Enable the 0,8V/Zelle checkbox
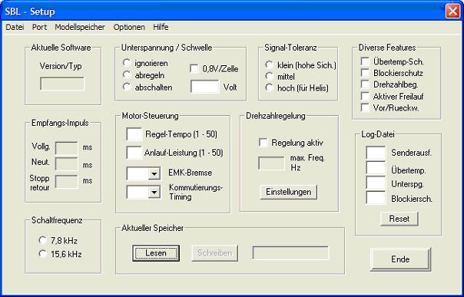The image size is (464, 297). [x=194, y=69]
